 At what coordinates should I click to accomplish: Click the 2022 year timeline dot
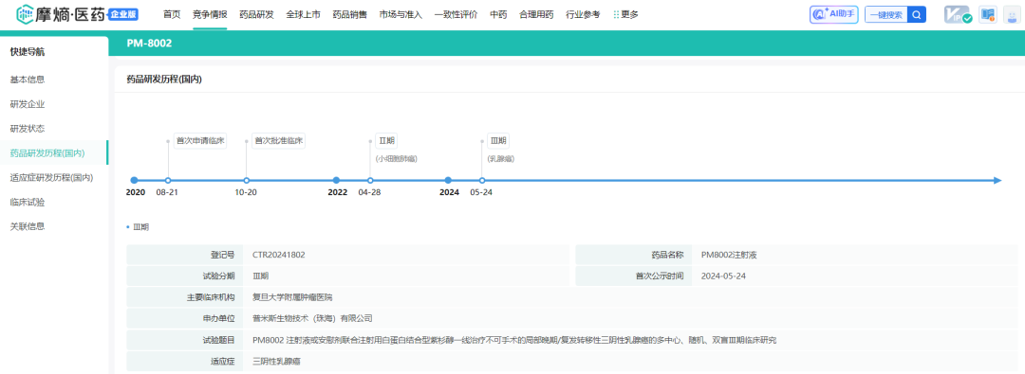click(336, 180)
